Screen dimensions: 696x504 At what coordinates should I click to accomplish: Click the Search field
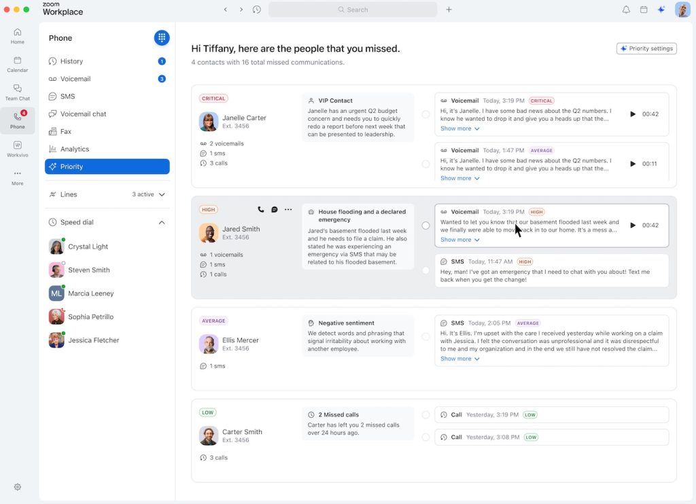pos(353,10)
